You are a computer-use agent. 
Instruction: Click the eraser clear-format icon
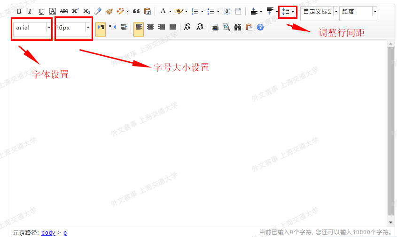[x=98, y=11]
